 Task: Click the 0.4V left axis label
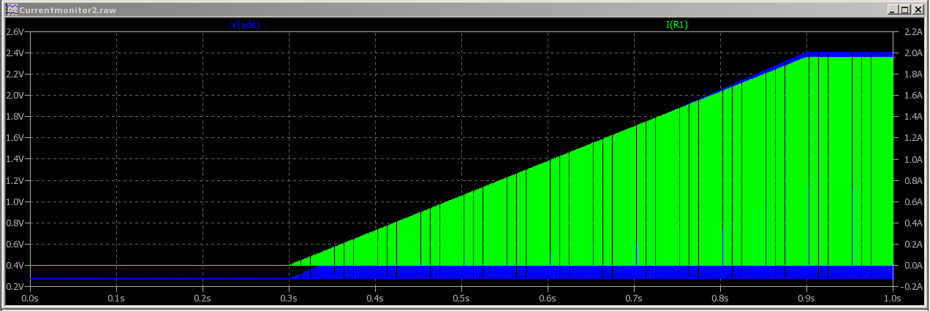(x=15, y=266)
